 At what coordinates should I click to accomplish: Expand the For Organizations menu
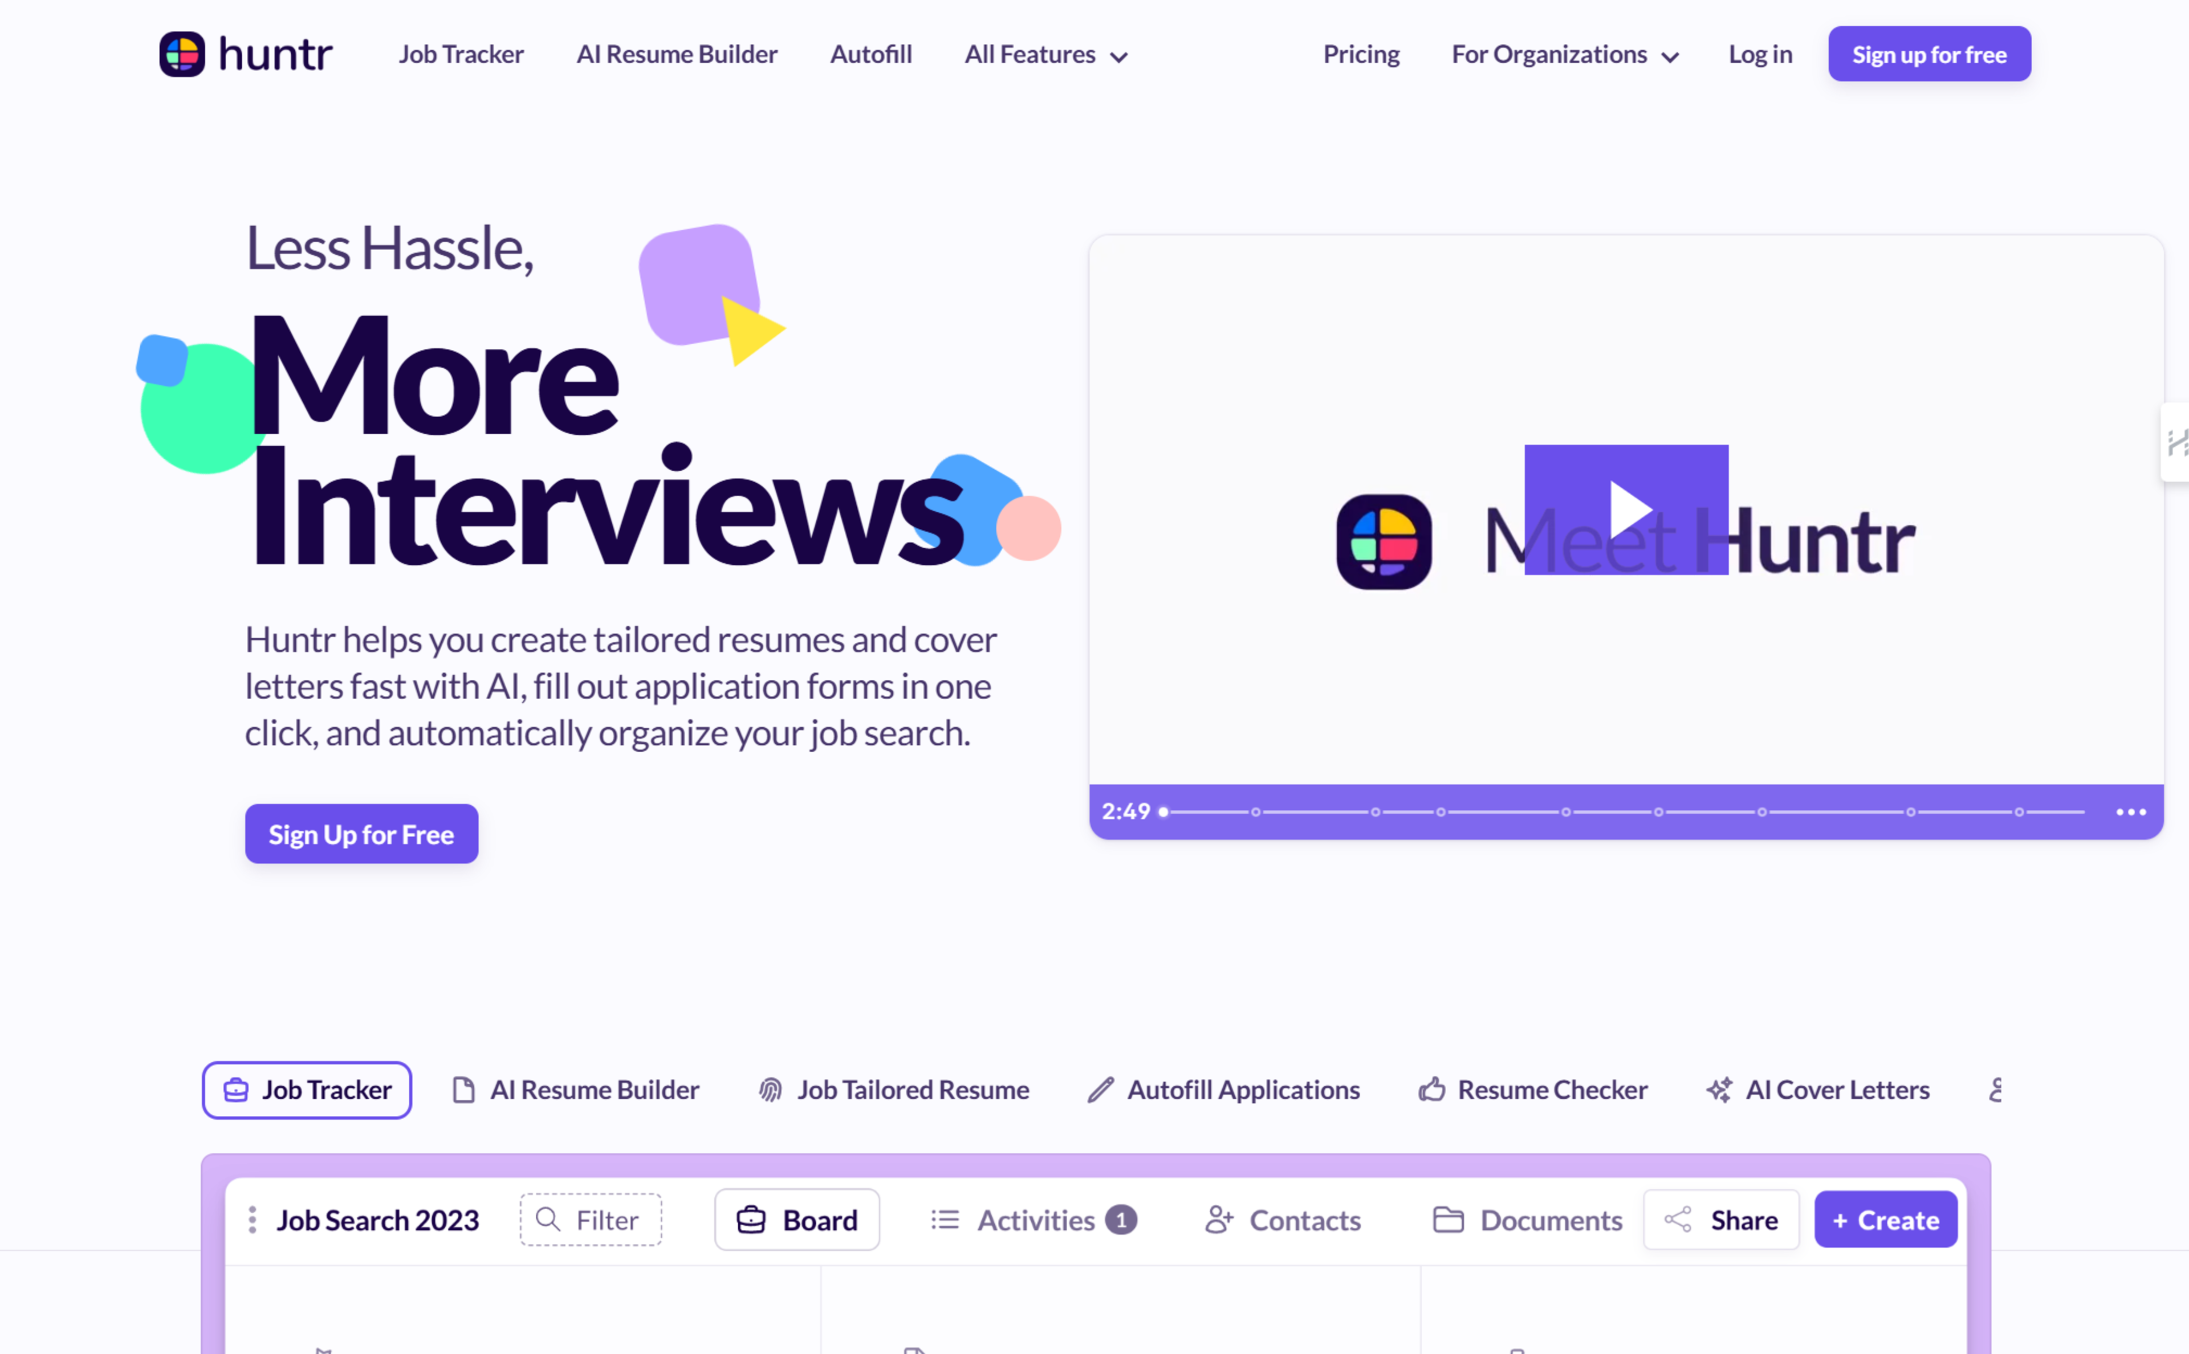pyautogui.click(x=1565, y=55)
